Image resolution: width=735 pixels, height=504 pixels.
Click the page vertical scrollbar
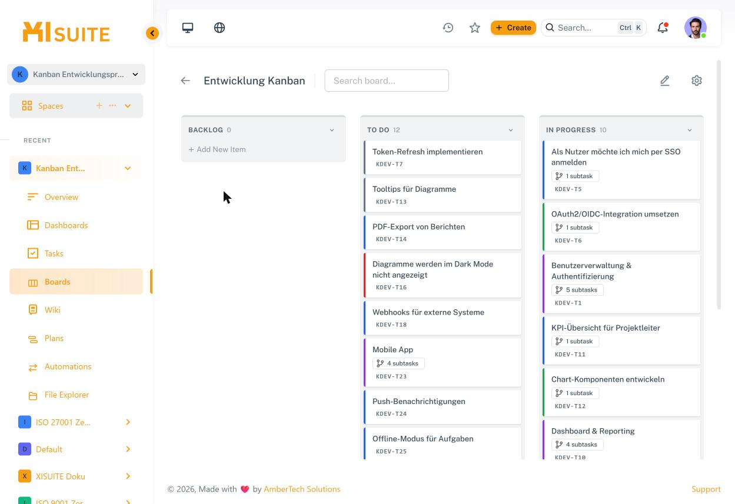[719, 184]
